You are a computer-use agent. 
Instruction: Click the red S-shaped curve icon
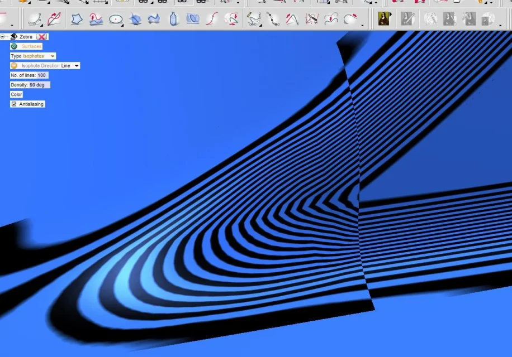(x=212, y=19)
